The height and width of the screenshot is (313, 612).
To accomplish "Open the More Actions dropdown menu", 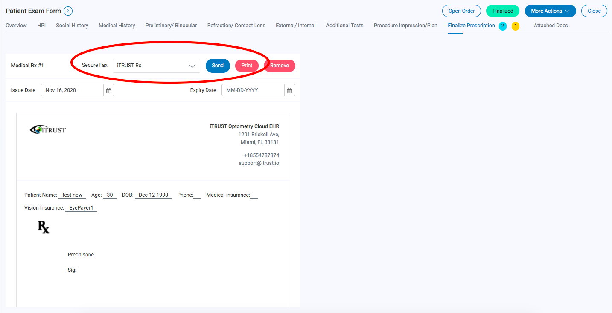I will coord(550,11).
